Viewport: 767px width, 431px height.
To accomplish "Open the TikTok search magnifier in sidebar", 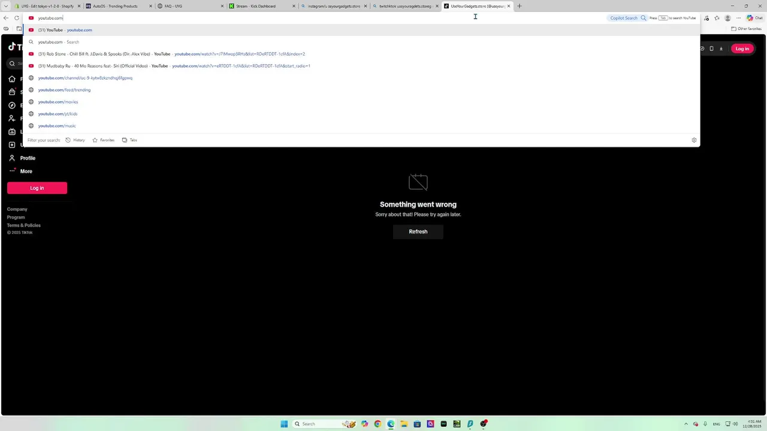I will point(12,63).
